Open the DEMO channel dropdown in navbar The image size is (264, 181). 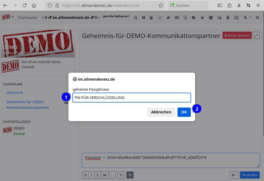(8, 17)
